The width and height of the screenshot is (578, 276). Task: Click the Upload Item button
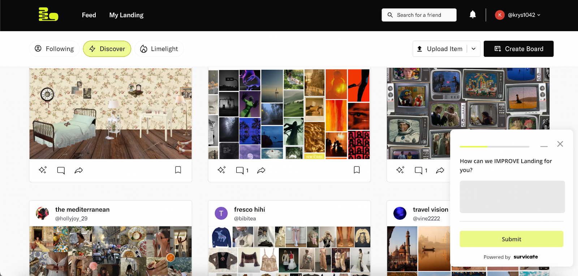tap(440, 49)
